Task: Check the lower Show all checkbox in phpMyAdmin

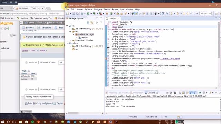Action: [26, 90]
